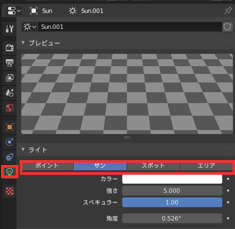This screenshot has height=229, width=235.
Task: Open the Texture properties tab
Action: coord(10,191)
